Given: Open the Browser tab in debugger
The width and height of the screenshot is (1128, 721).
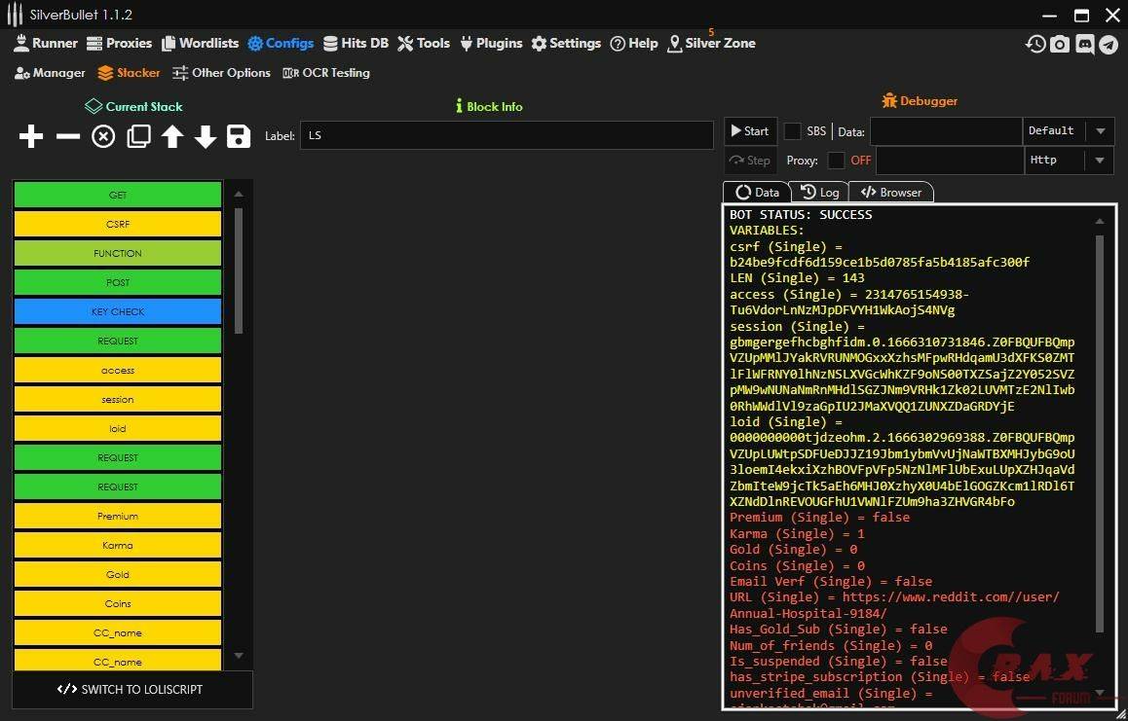Looking at the screenshot, I should coord(891,193).
